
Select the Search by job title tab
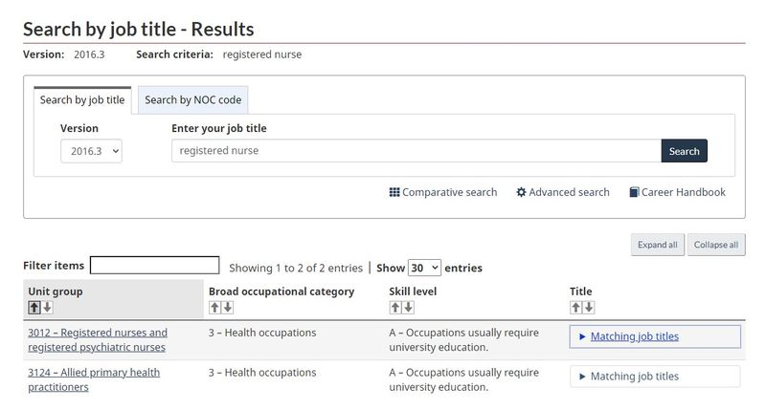click(x=82, y=100)
